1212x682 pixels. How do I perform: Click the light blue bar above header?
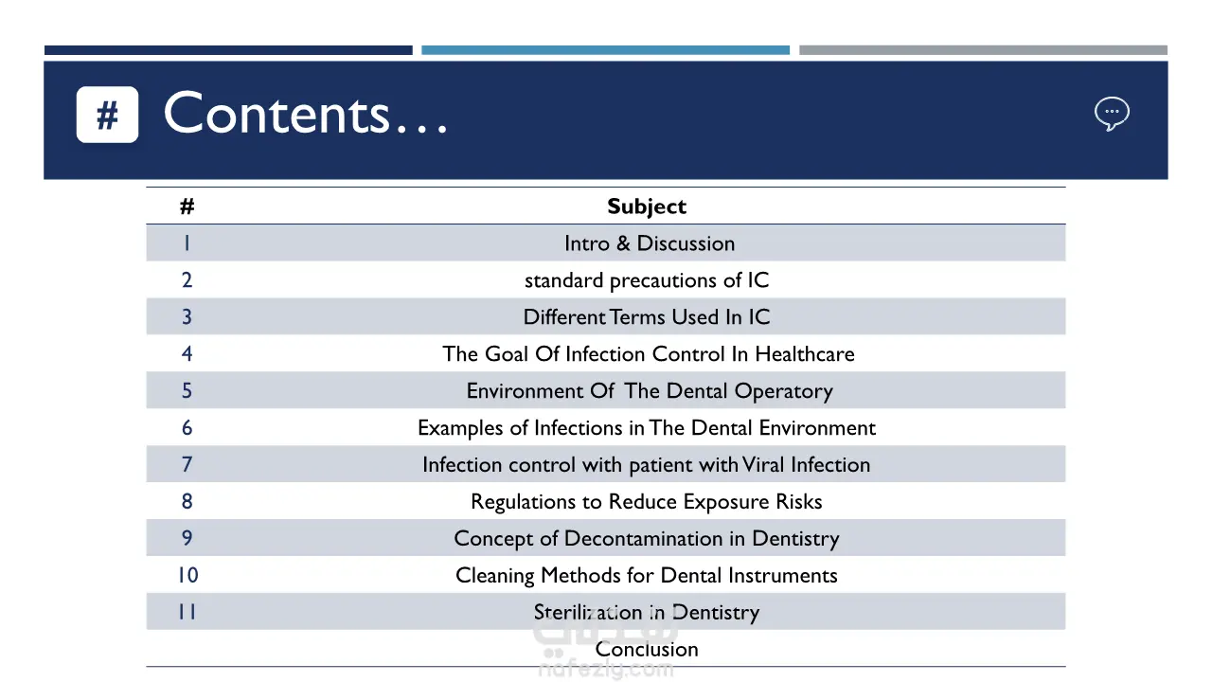[x=605, y=50]
